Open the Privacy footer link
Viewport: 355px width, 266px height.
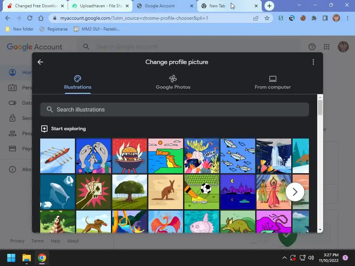pyautogui.click(x=17, y=241)
